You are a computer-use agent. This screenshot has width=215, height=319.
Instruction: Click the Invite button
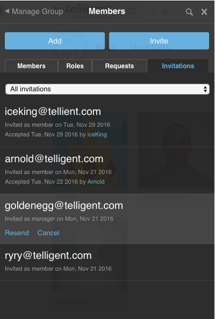coord(159,41)
